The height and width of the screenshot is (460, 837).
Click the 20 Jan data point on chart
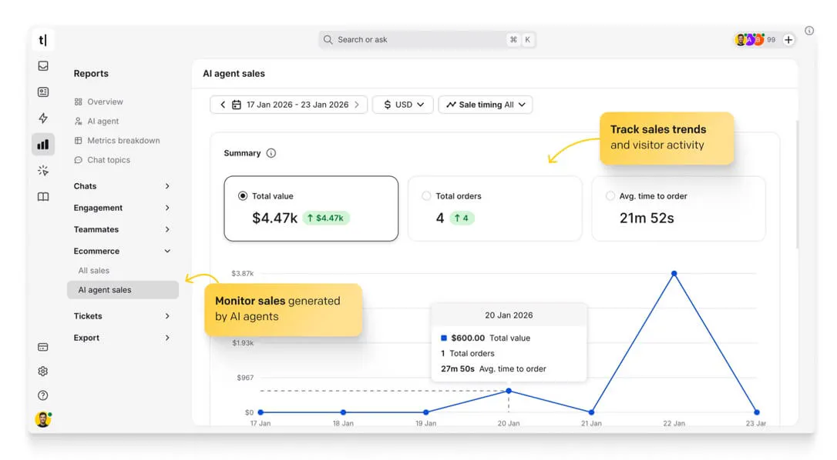(x=509, y=392)
